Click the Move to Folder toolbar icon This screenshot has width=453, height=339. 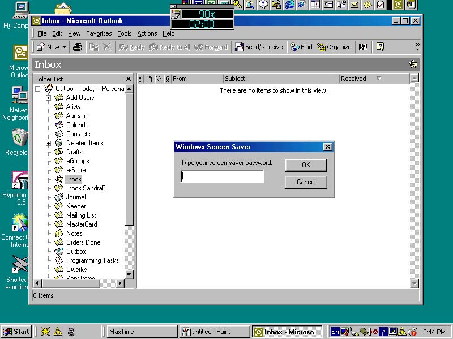coord(93,47)
